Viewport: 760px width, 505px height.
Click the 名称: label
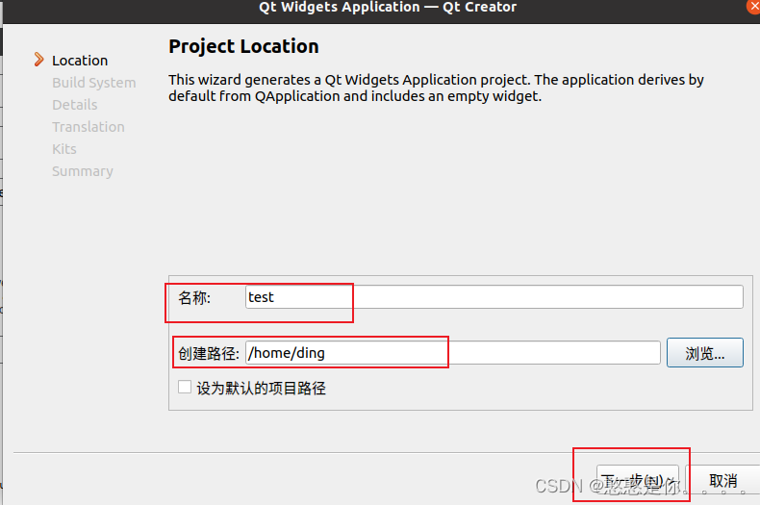point(194,297)
